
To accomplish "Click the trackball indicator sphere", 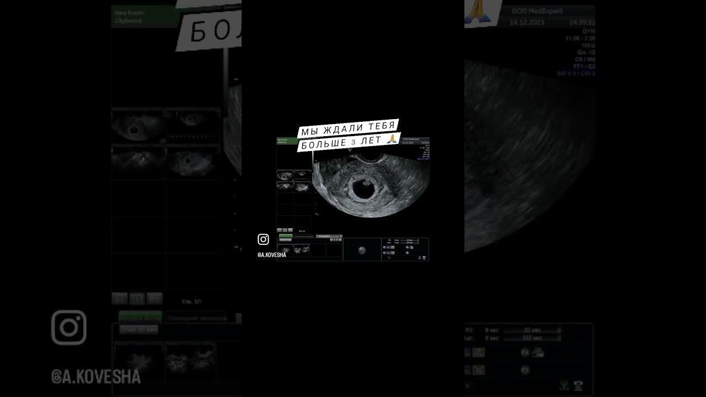I will [x=362, y=250].
